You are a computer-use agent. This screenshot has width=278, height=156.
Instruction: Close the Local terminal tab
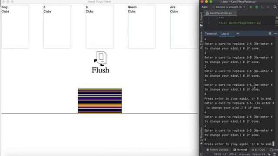(232, 34)
